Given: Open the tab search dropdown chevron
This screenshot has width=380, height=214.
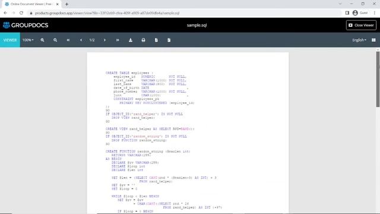Looking at the screenshot, I should click(x=340, y=4).
